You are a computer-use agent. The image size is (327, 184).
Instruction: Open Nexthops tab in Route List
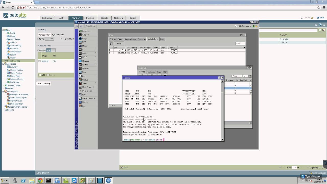coord(150,72)
